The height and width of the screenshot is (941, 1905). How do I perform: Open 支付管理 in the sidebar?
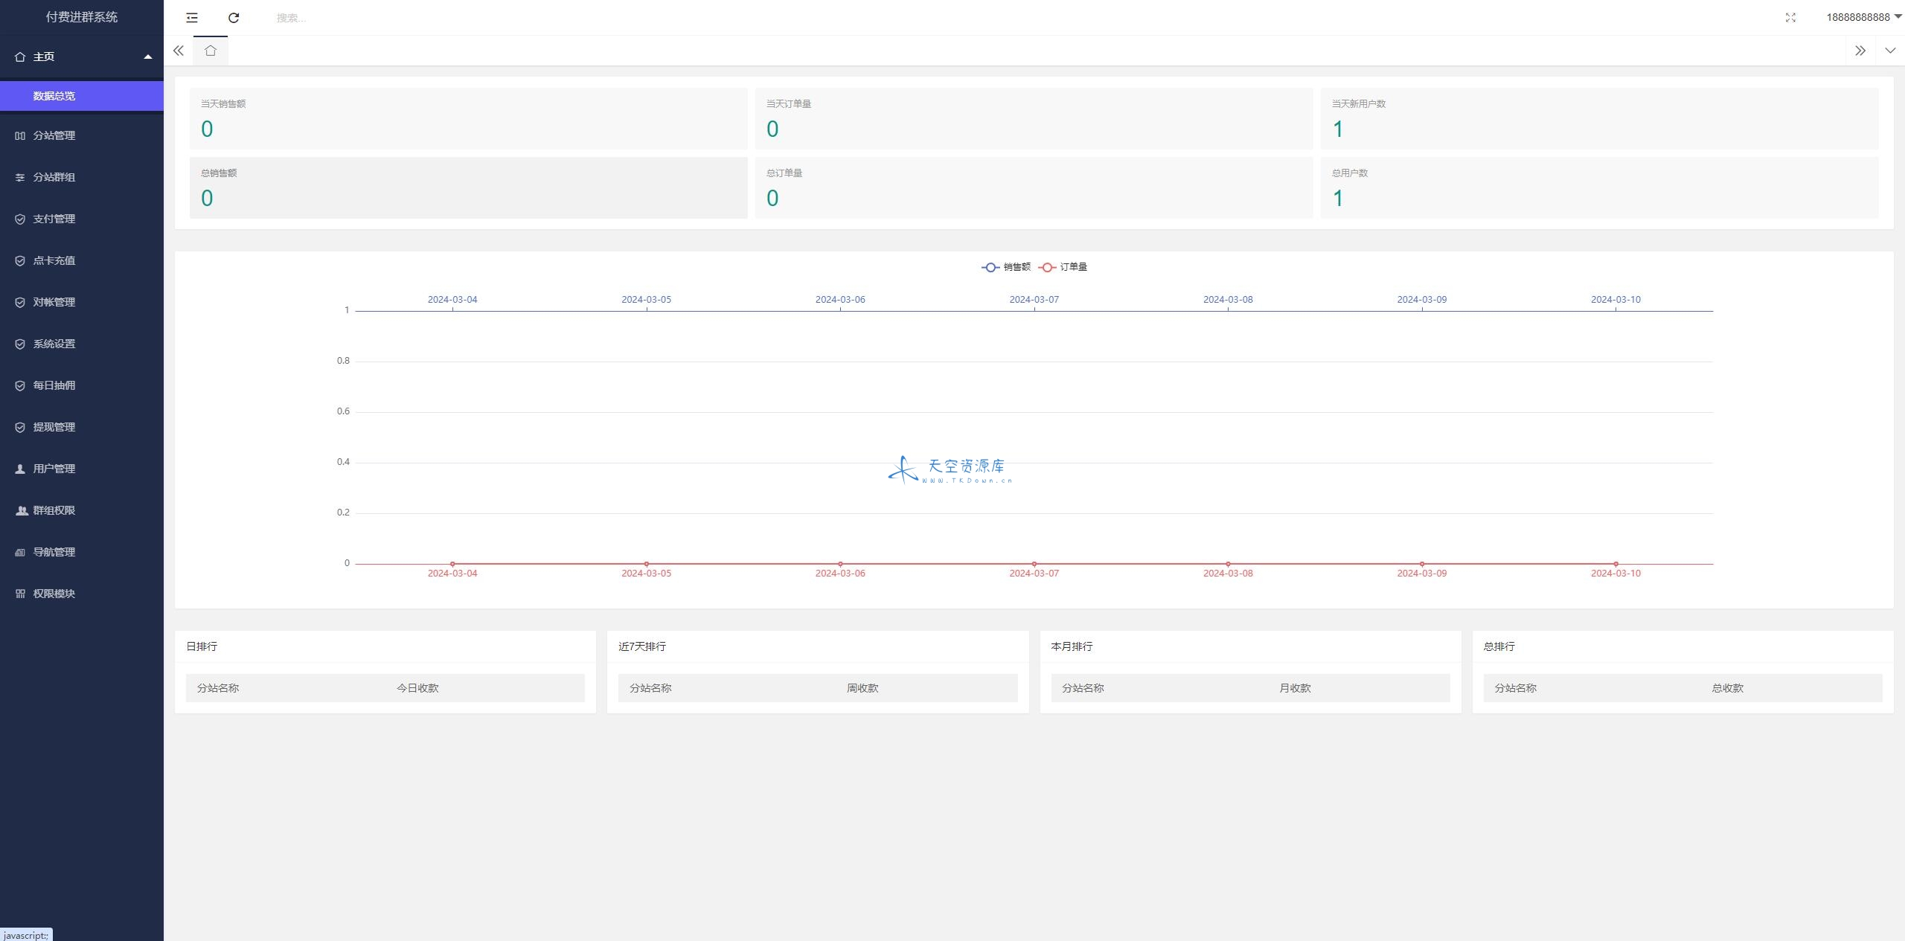82,219
